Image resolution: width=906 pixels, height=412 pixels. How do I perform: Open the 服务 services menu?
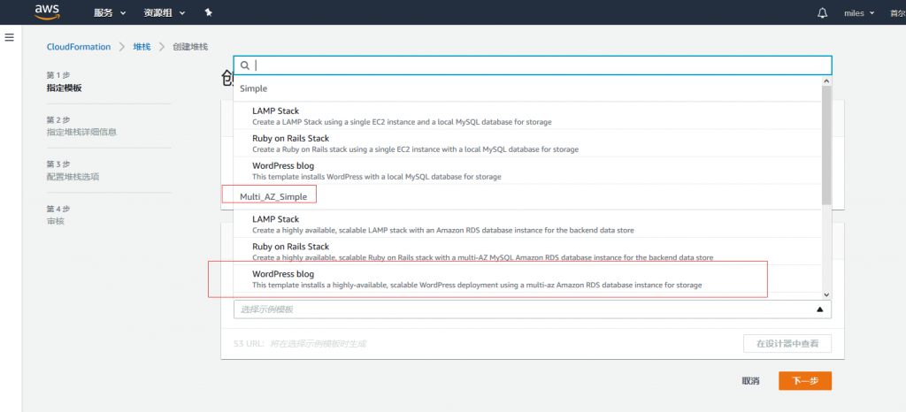109,12
